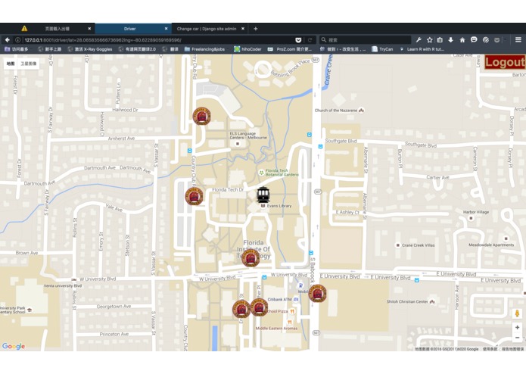Open the hihoCoder bookmark
526x374 pixels.
248,49
